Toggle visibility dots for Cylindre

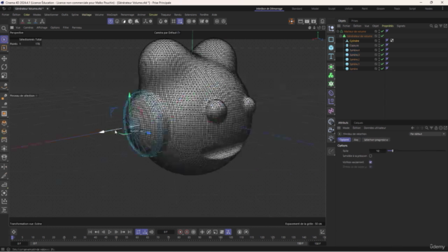coord(379,41)
